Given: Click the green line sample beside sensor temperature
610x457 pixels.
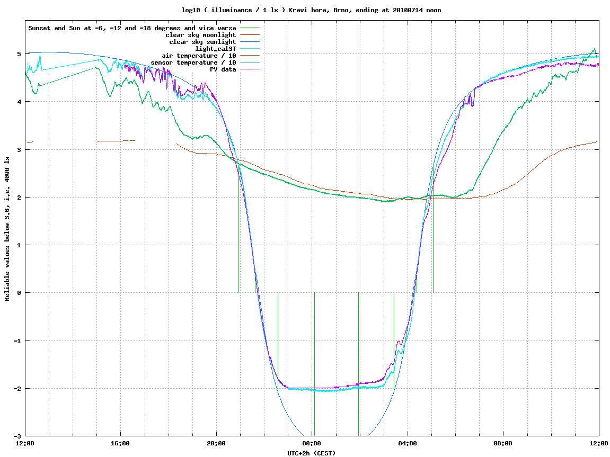Looking at the screenshot, I should tap(250, 62).
